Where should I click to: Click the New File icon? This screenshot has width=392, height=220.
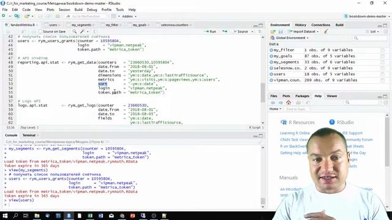pyautogui.click(x=4, y=16)
